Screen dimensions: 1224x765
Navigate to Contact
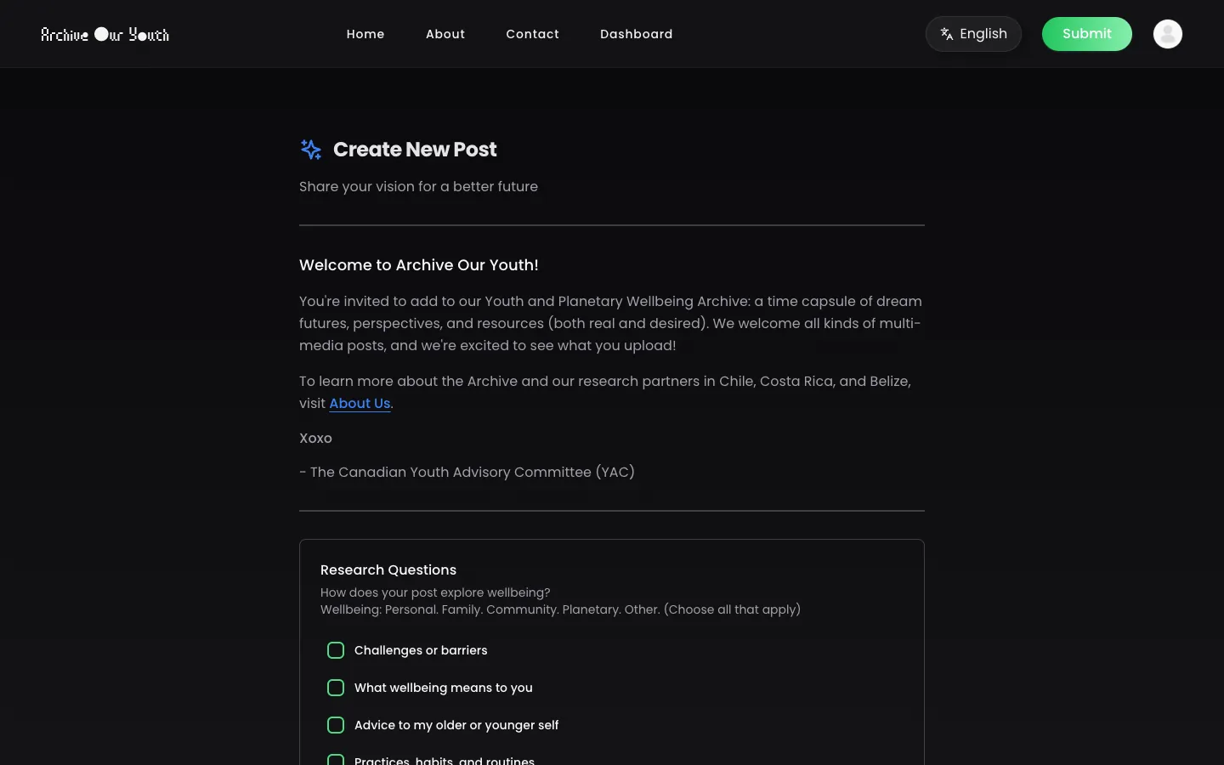pyautogui.click(x=533, y=34)
